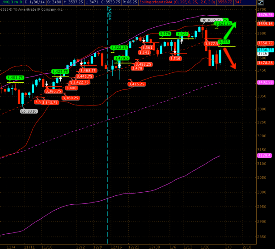
Task: Click the magenta 3676.76 price axis tag
Action: point(265,15)
